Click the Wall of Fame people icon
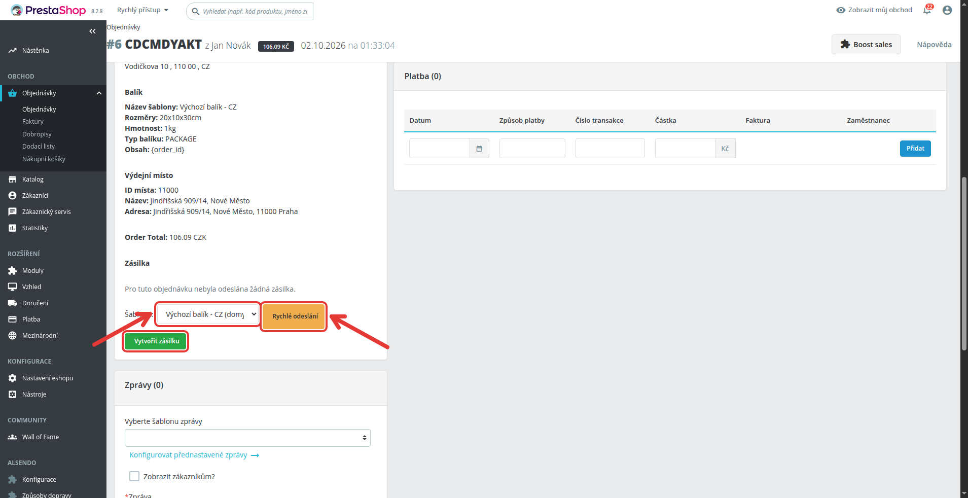 pyautogui.click(x=12, y=437)
